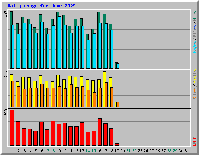
Task: Click day label '16' on the x-axis
Action: (x=99, y=151)
